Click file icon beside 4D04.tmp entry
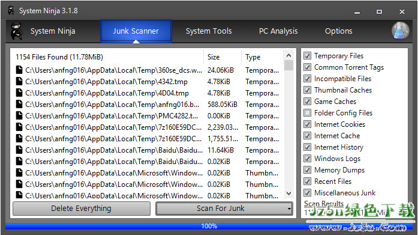418x235 pixels. tap(19, 93)
